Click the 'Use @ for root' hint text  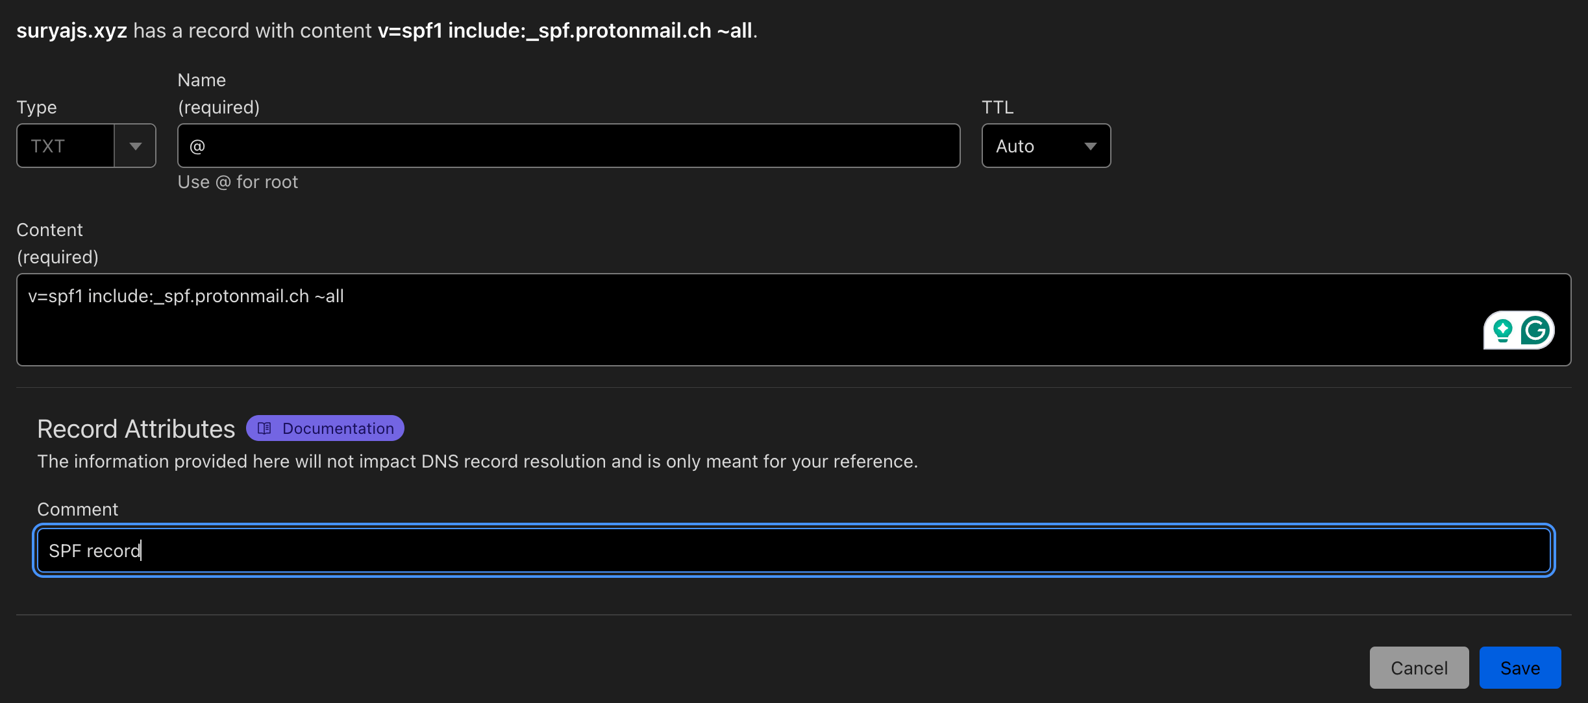pyautogui.click(x=238, y=182)
